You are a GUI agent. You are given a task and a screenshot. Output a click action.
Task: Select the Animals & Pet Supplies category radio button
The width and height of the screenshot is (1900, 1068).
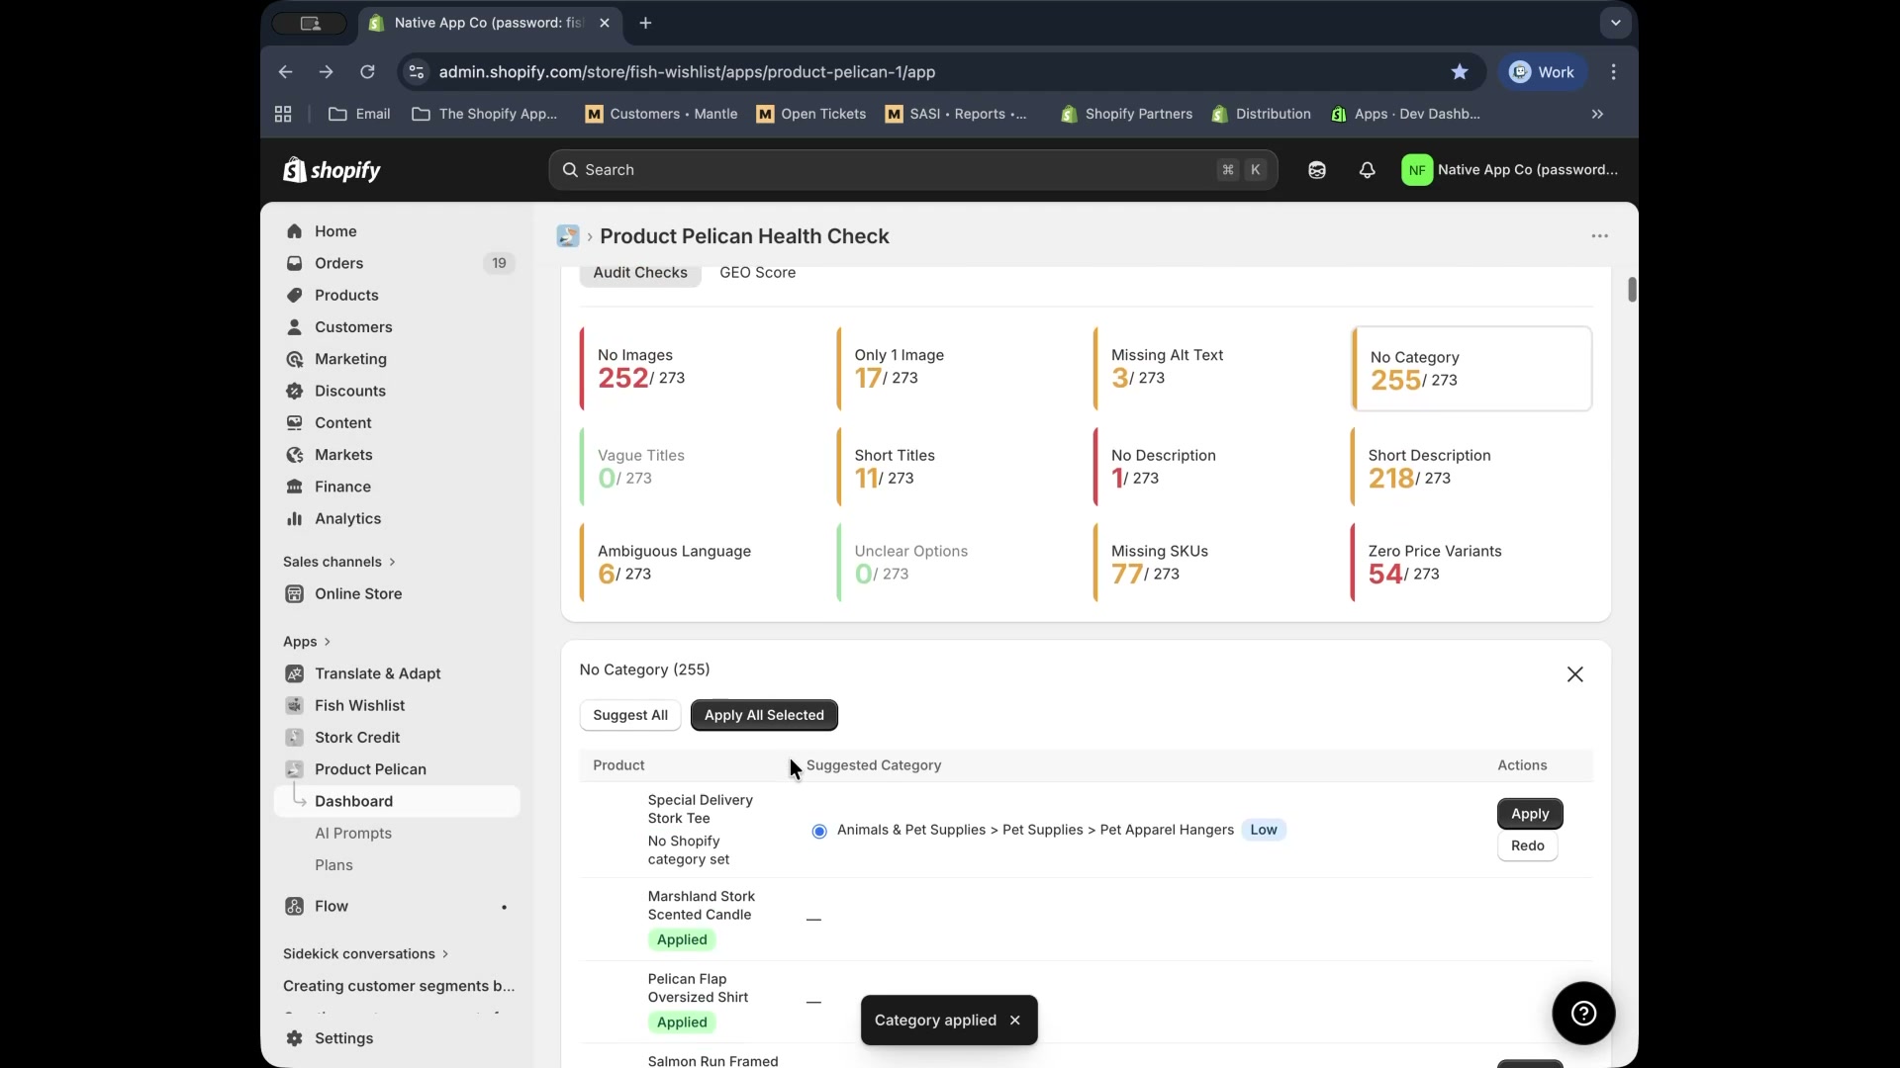click(820, 831)
